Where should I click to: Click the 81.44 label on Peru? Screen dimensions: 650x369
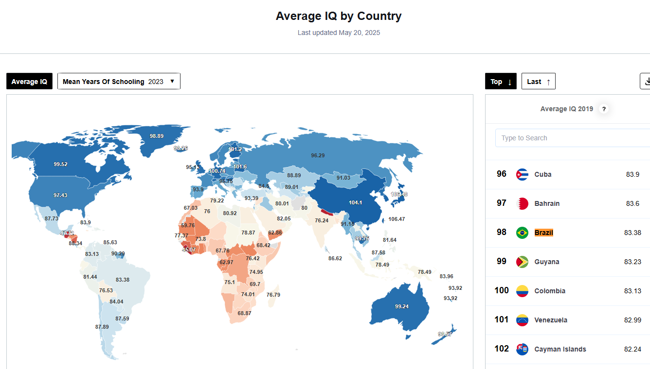pyautogui.click(x=90, y=277)
